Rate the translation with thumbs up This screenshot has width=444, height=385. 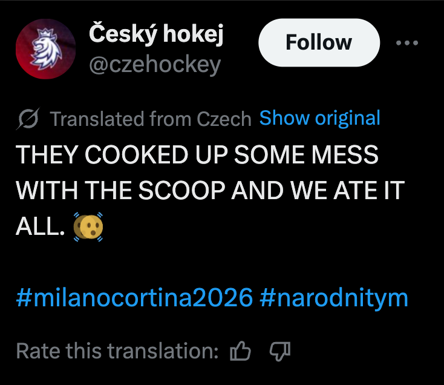pyautogui.click(x=240, y=350)
